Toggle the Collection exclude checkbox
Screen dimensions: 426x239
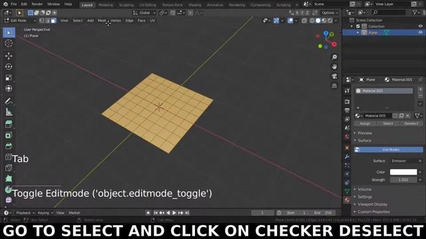pos(358,27)
